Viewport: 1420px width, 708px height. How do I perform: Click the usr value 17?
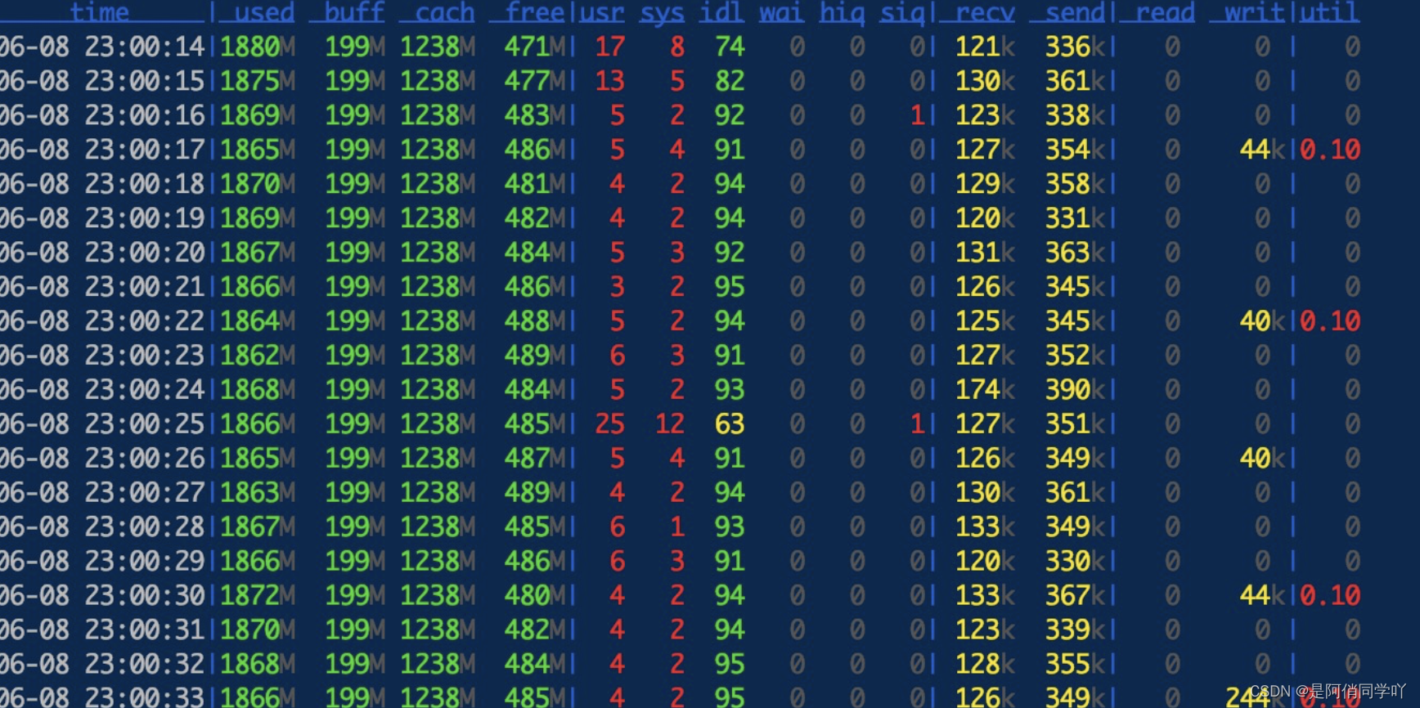coord(609,47)
